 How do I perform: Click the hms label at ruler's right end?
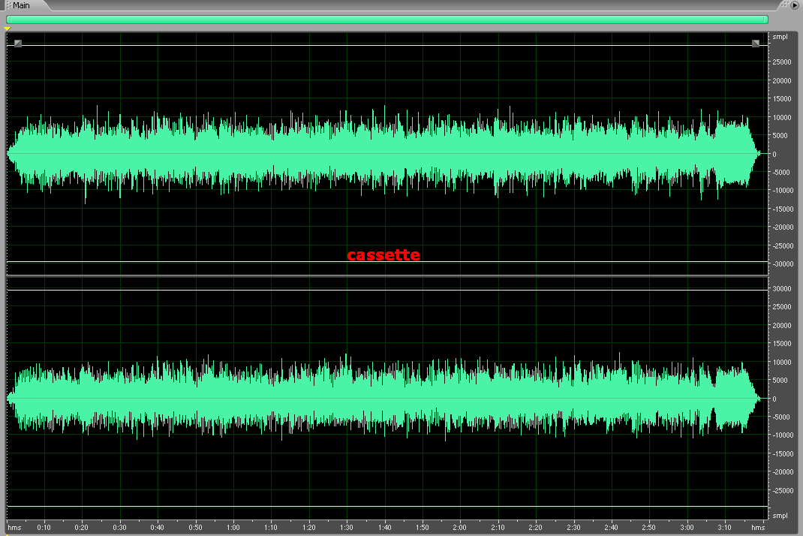point(758,527)
